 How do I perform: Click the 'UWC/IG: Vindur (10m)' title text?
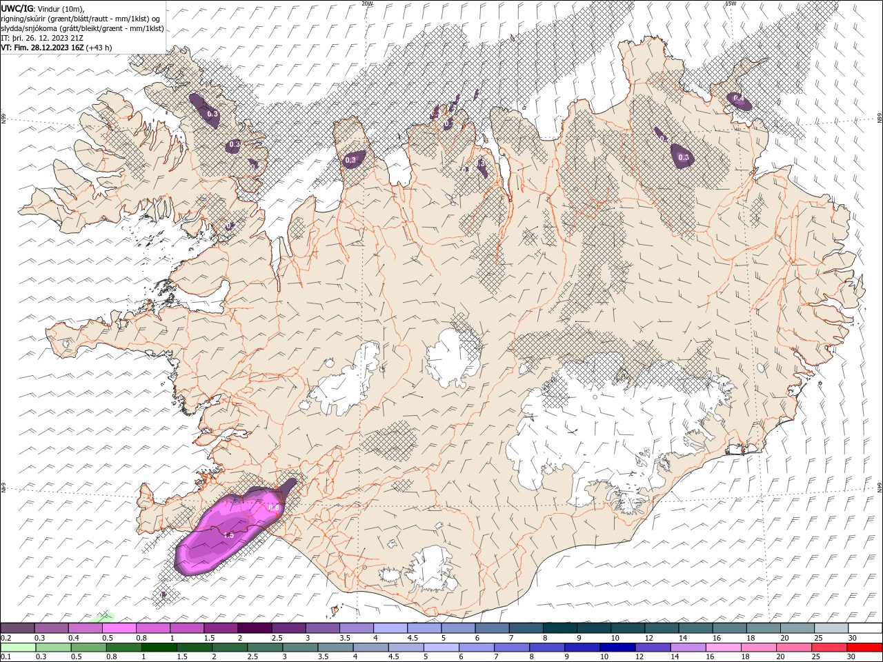click(43, 8)
